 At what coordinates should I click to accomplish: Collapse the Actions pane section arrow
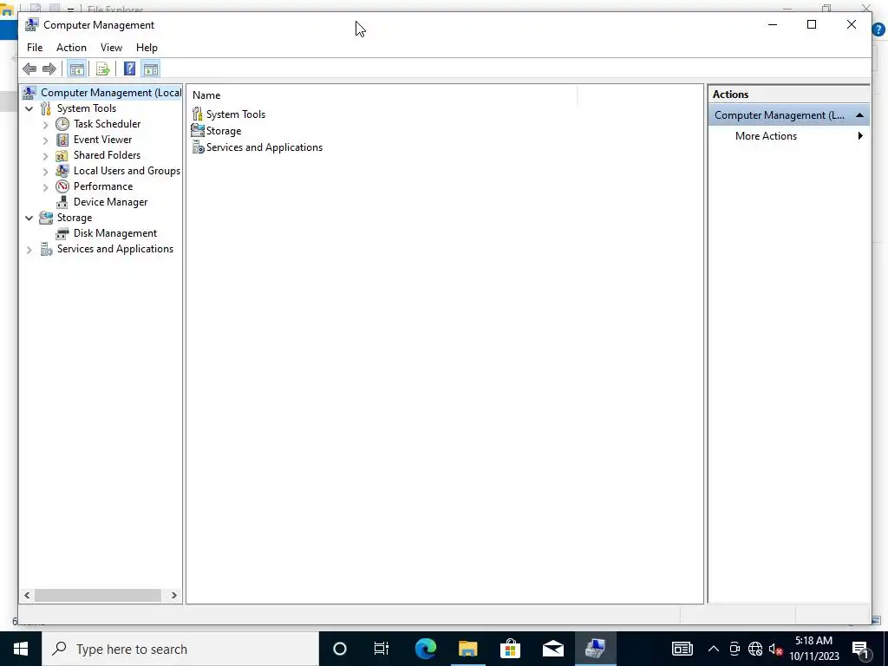tap(859, 115)
